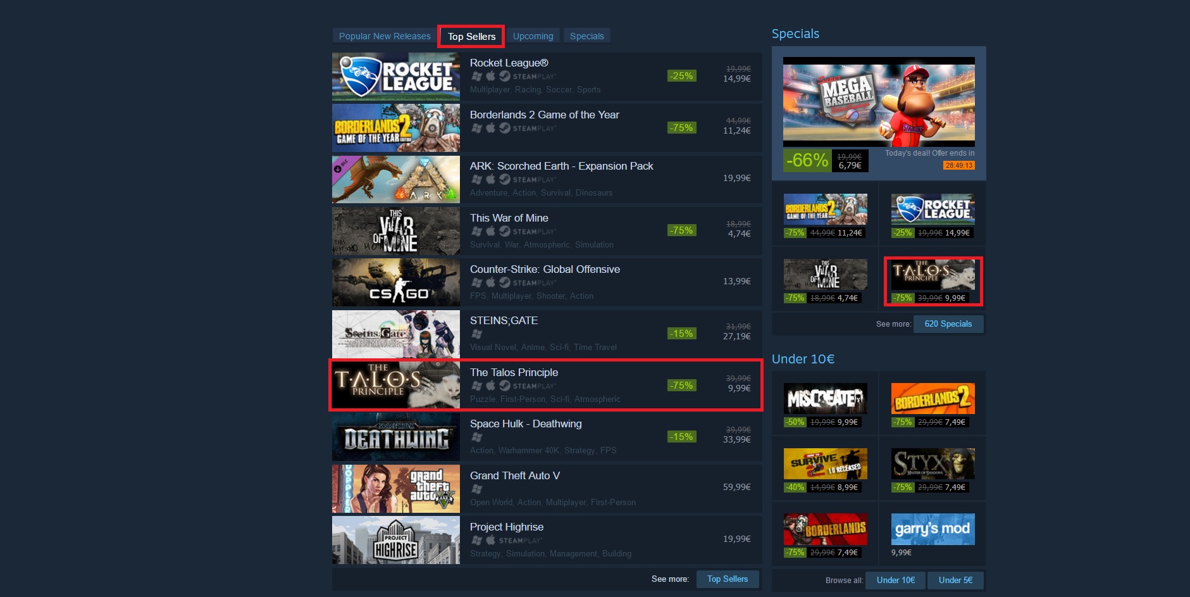Open the Super Mega Baseball daily deal banner
The image size is (1190, 597).
click(x=879, y=102)
